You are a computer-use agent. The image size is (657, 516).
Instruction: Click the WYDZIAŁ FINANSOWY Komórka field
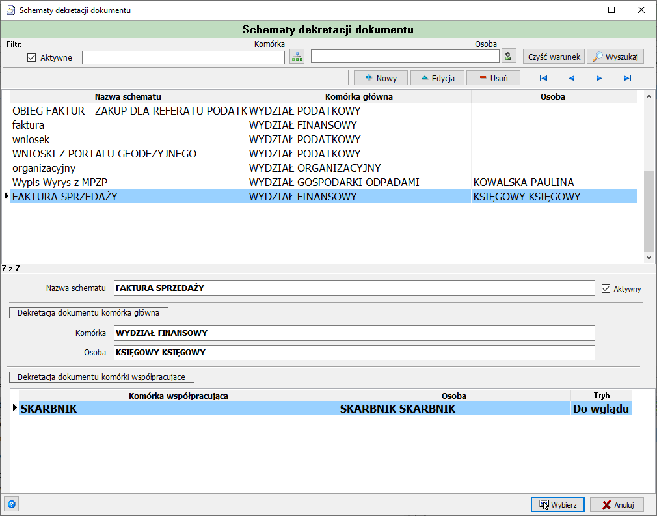pyautogui.click(x=354, y=333)
